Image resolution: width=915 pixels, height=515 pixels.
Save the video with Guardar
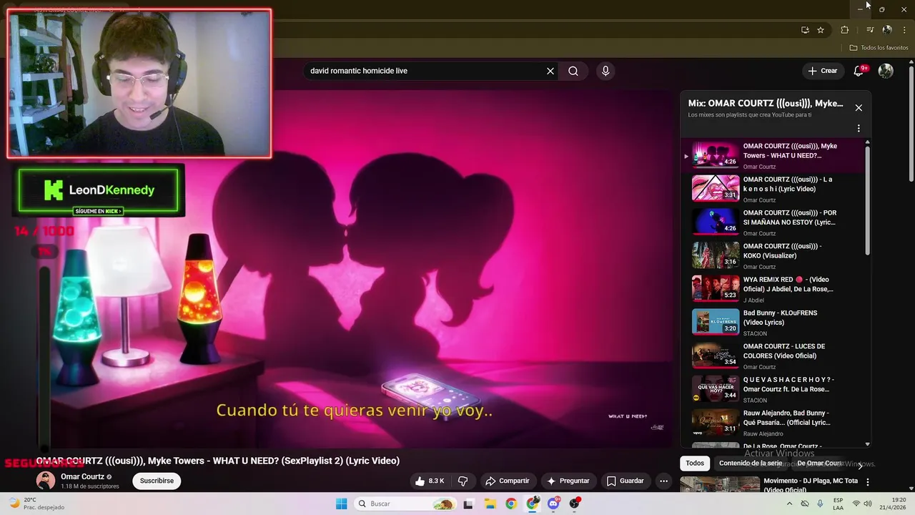click(x=625, y=481)
